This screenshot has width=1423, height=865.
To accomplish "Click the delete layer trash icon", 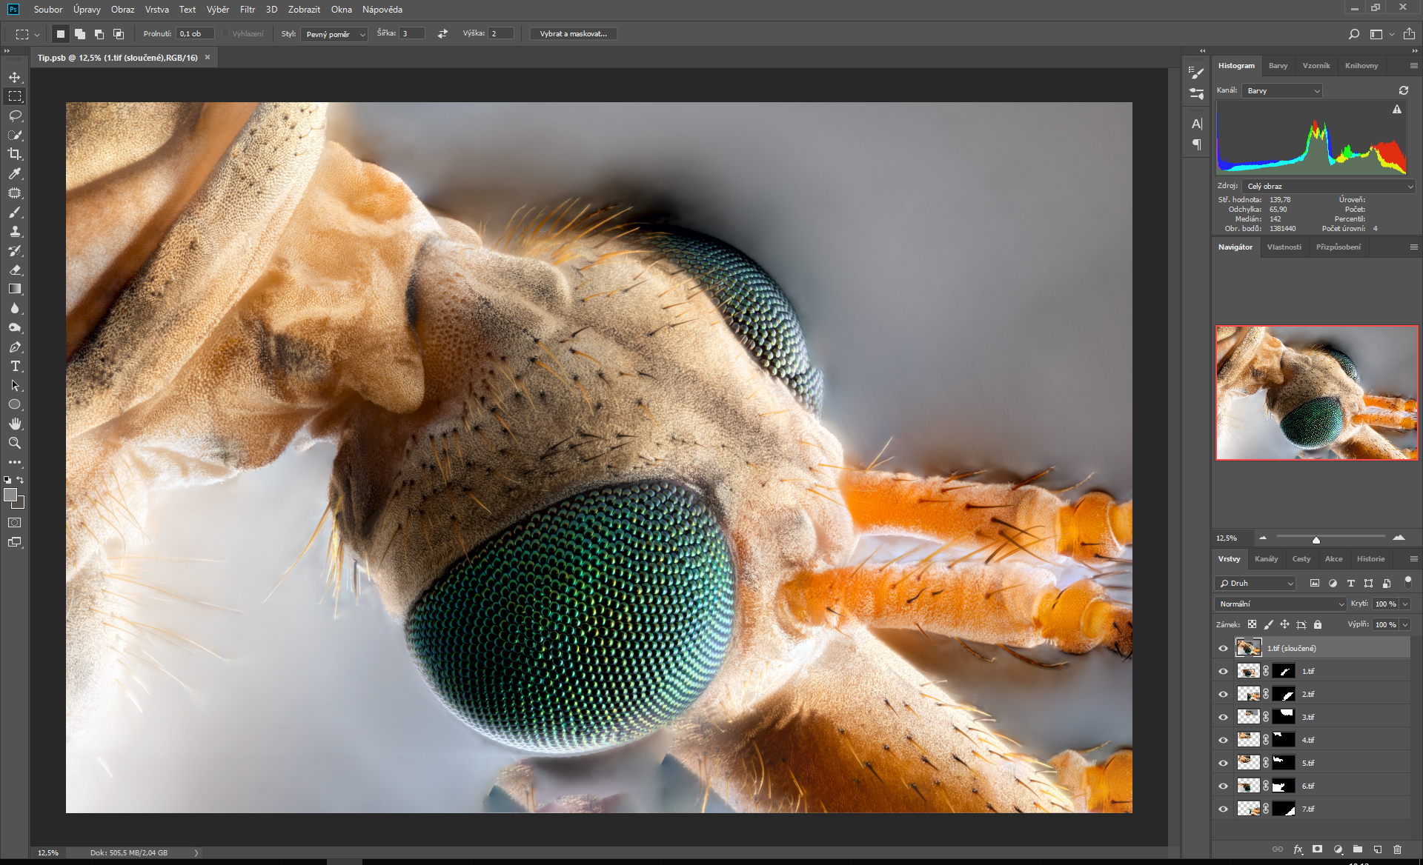I will [1397, 849].
